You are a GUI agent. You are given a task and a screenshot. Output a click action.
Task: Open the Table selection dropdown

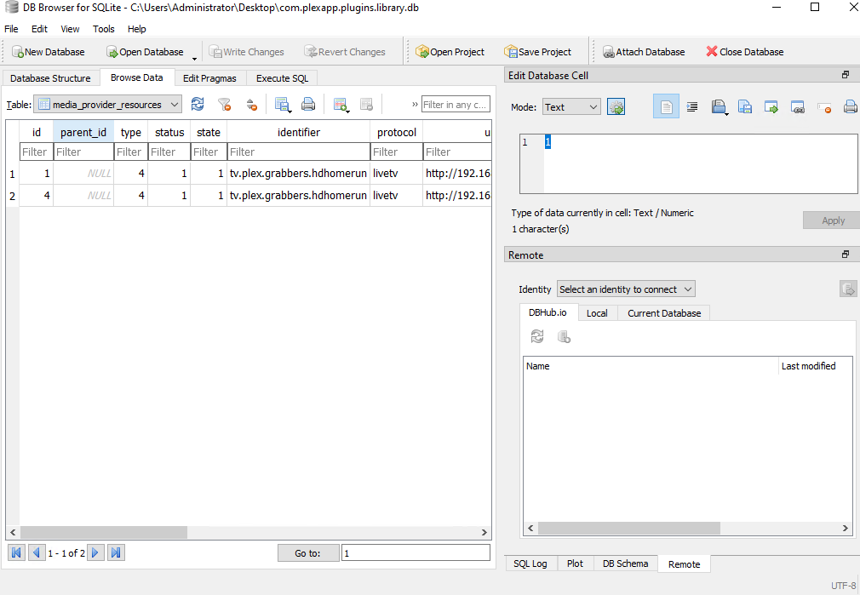(107, 104)
